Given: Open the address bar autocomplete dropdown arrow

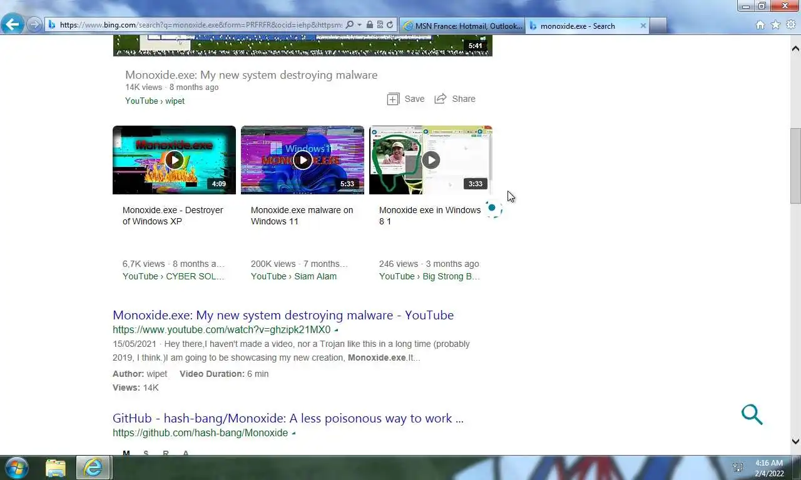Looking at the screenshot, I should pos(359,25).
